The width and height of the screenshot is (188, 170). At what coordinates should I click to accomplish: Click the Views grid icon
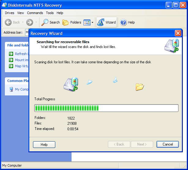tap(87, 22)
